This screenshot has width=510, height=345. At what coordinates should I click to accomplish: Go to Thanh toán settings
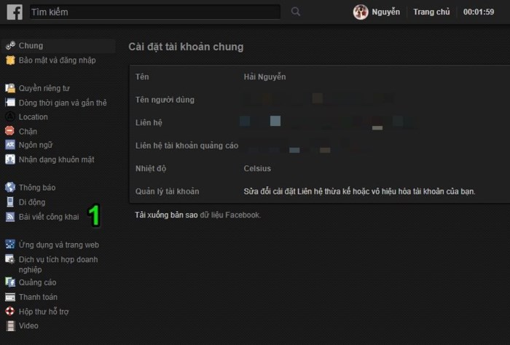tap(38, 297)
